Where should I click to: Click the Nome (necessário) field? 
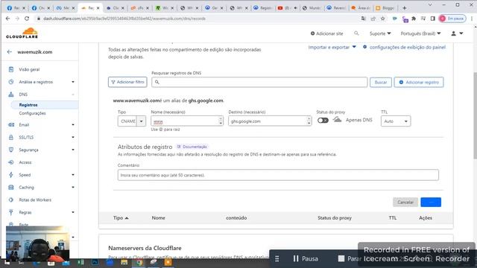click(187, 121)
